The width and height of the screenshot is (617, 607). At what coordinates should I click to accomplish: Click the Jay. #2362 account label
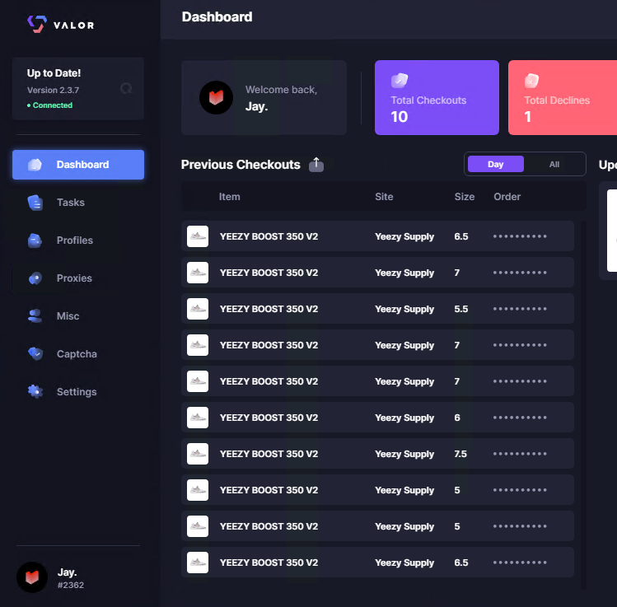click(71, 578)
